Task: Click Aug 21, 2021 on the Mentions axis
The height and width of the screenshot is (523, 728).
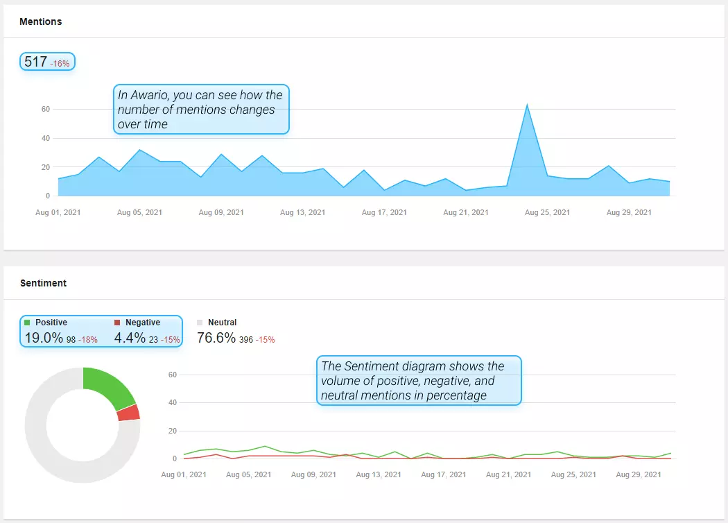Action: coord(466,212)
